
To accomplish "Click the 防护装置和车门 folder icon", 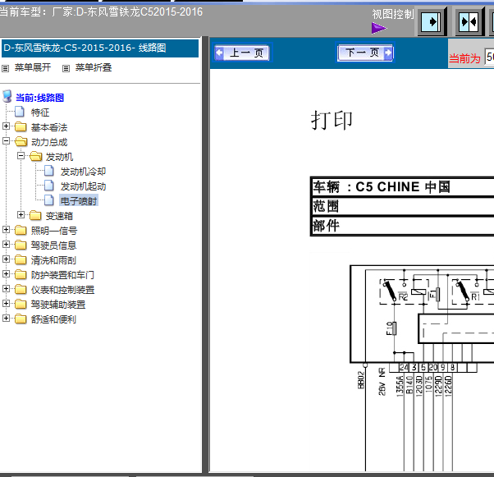I will [x=21, y=274].
